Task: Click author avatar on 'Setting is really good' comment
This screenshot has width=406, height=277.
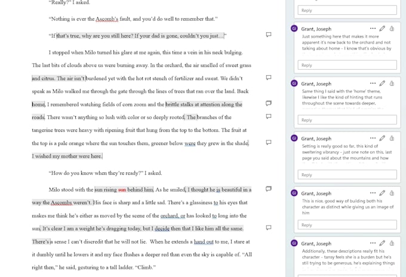Action: click(x=294, y=138)
